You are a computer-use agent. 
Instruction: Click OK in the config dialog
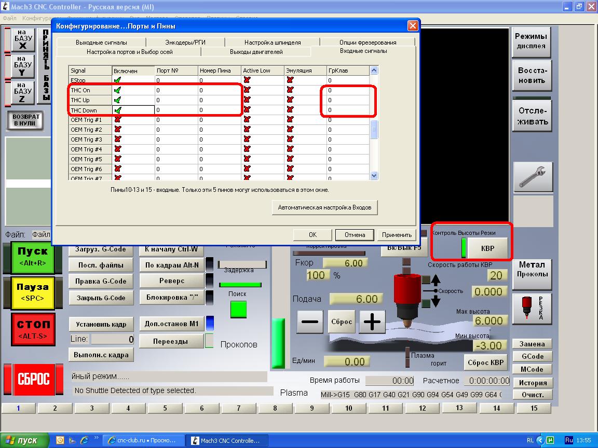tap(312, 235)
